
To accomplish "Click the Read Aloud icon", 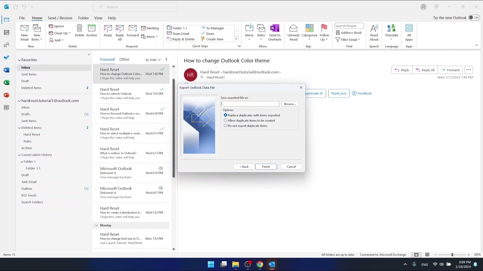I will pyautogui.click(x=374, y=29).
